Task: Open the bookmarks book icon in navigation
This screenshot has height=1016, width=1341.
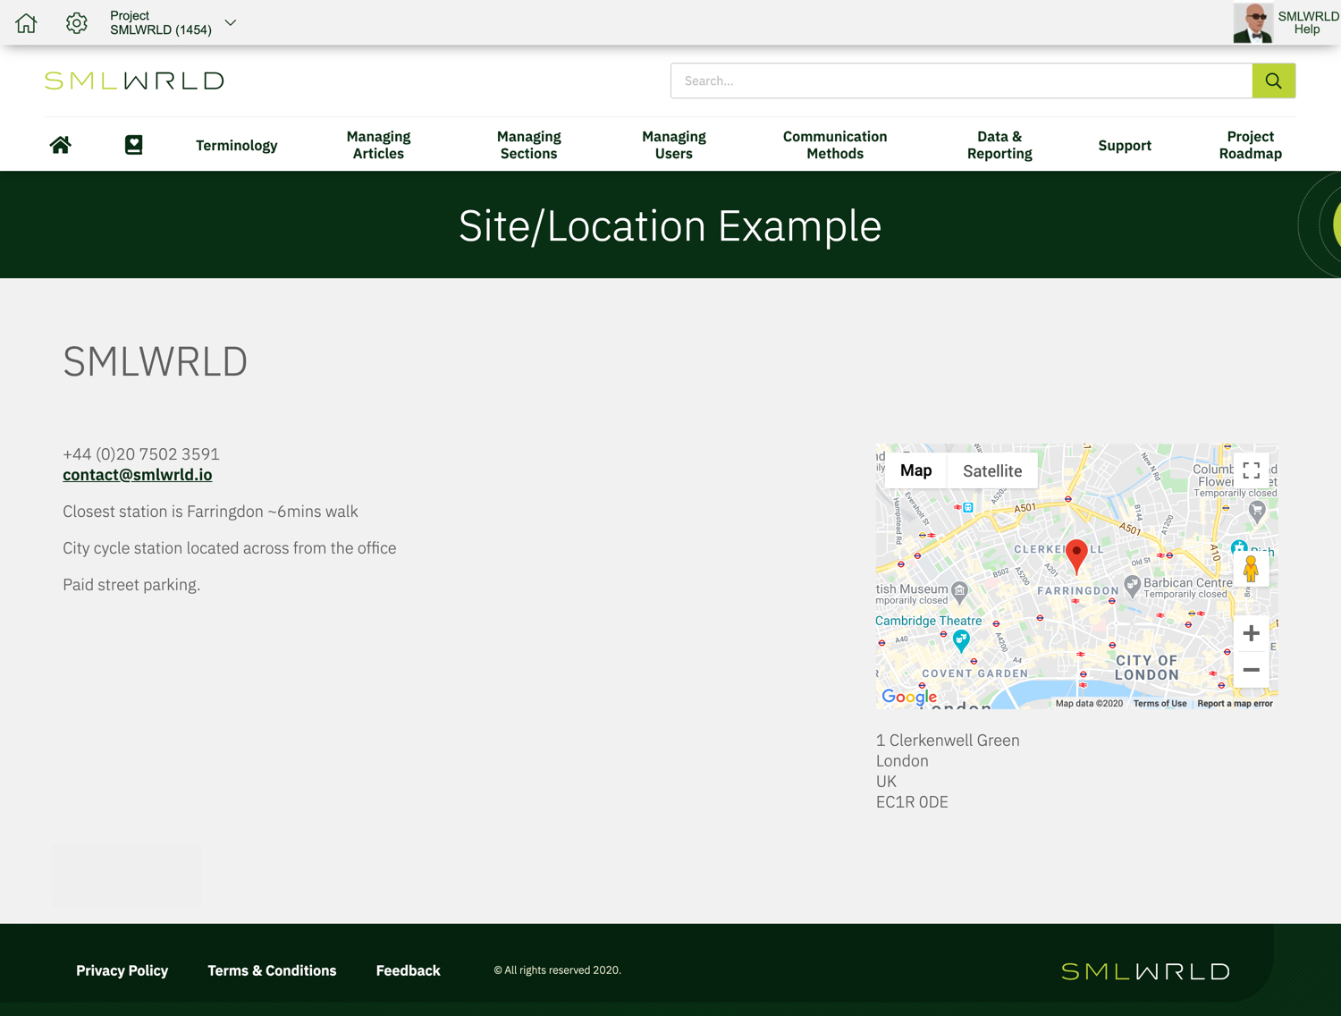Action: pos(133,145)
